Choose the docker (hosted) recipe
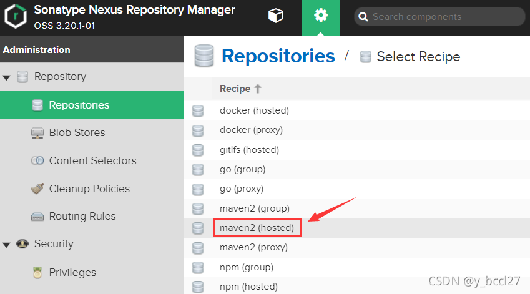 click(254, 110)
